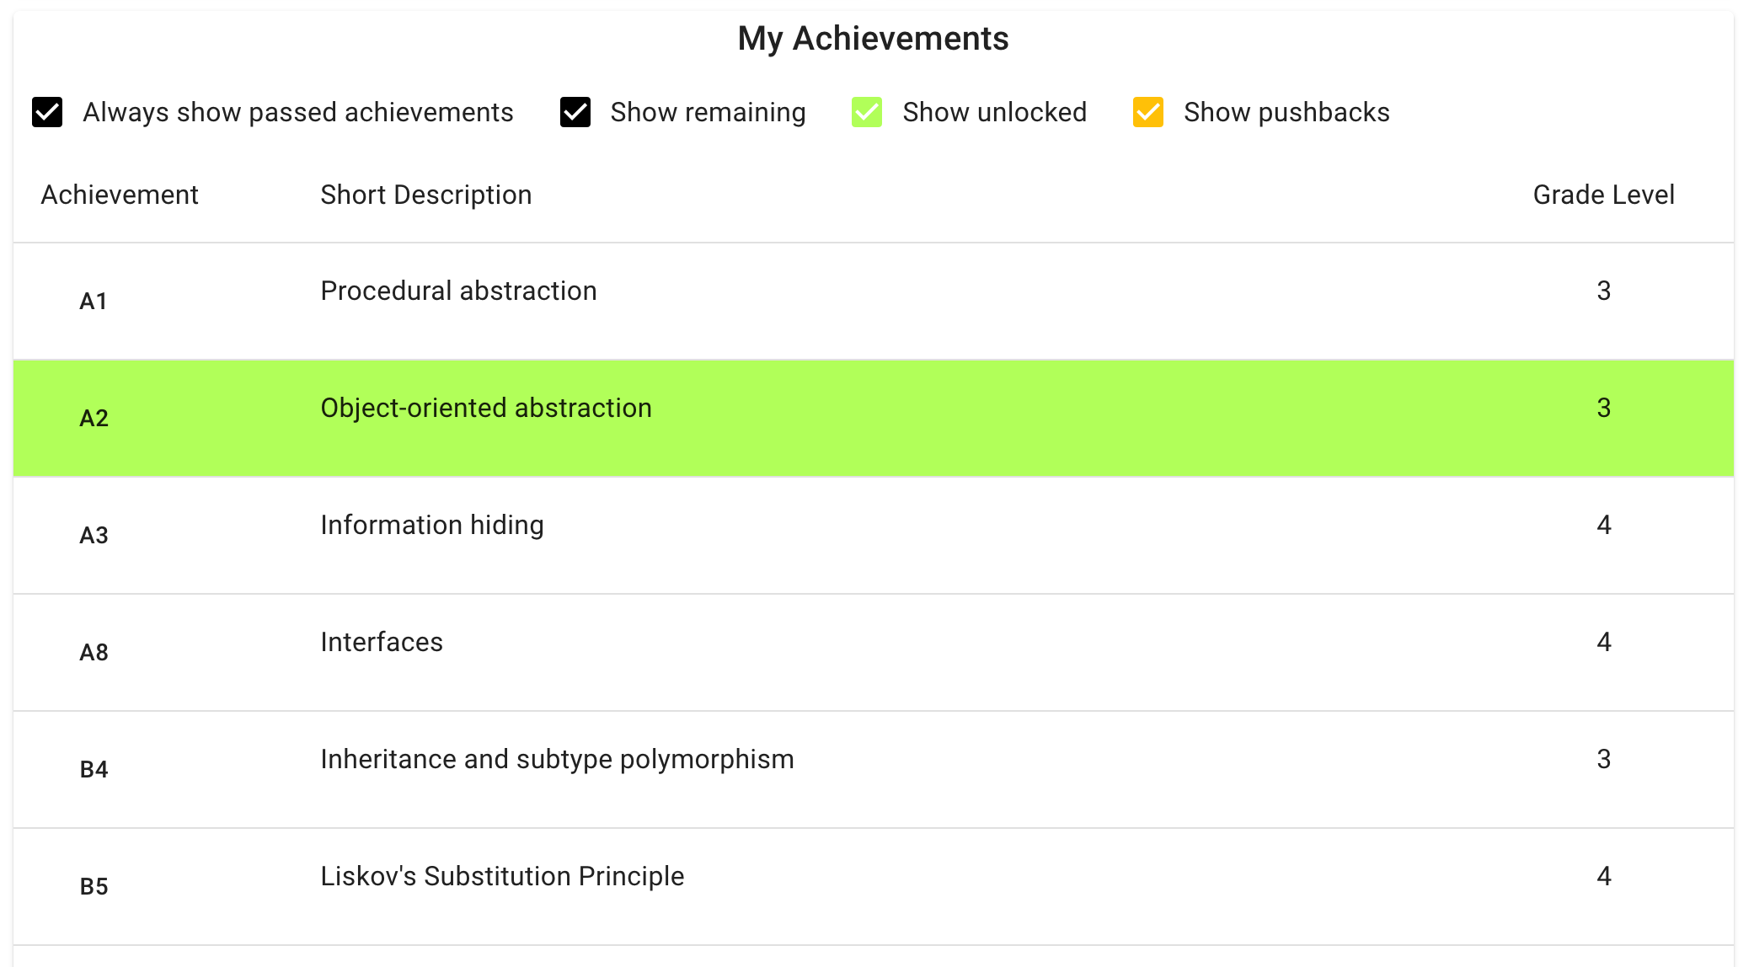Click the Short Description column header
1754x967 pixels.
click(x=425, y=195)
